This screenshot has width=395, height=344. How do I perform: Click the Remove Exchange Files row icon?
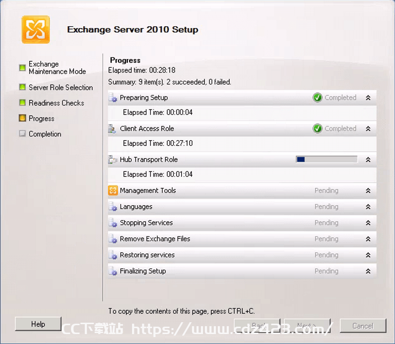[x=113, y=239]
